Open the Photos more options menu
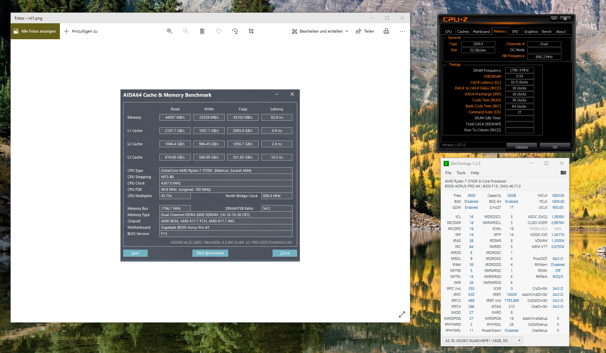 pos(402,31)
